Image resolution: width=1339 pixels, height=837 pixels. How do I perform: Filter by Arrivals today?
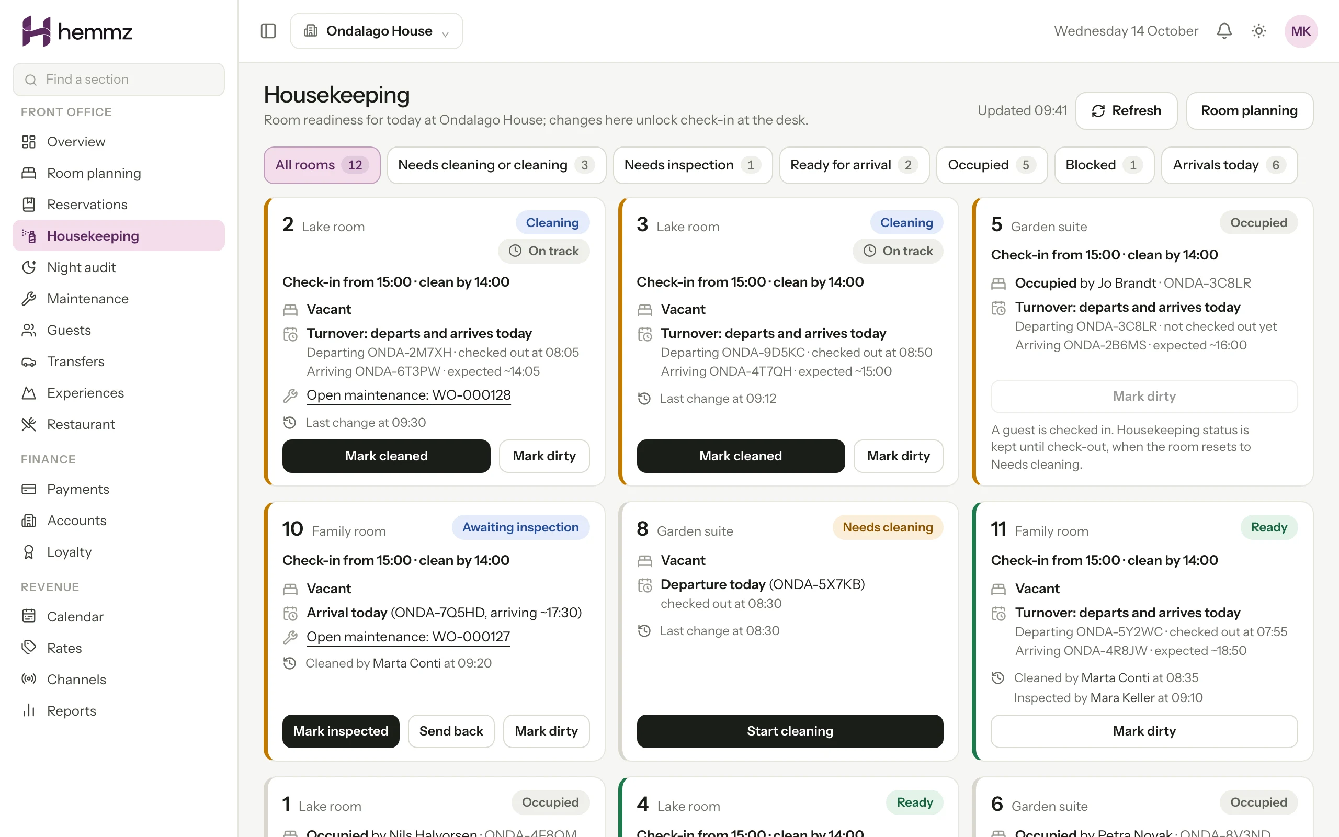(1229, 165)
